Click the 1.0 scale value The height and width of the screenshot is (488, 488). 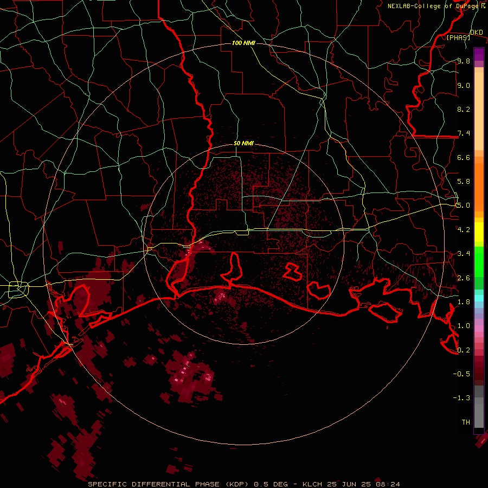tap(464, 326)
